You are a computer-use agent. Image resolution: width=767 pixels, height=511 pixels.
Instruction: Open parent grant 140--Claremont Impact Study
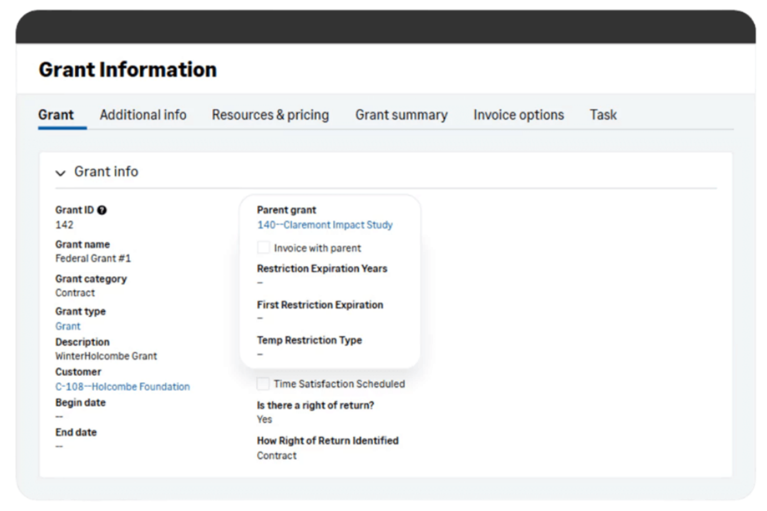325,225
